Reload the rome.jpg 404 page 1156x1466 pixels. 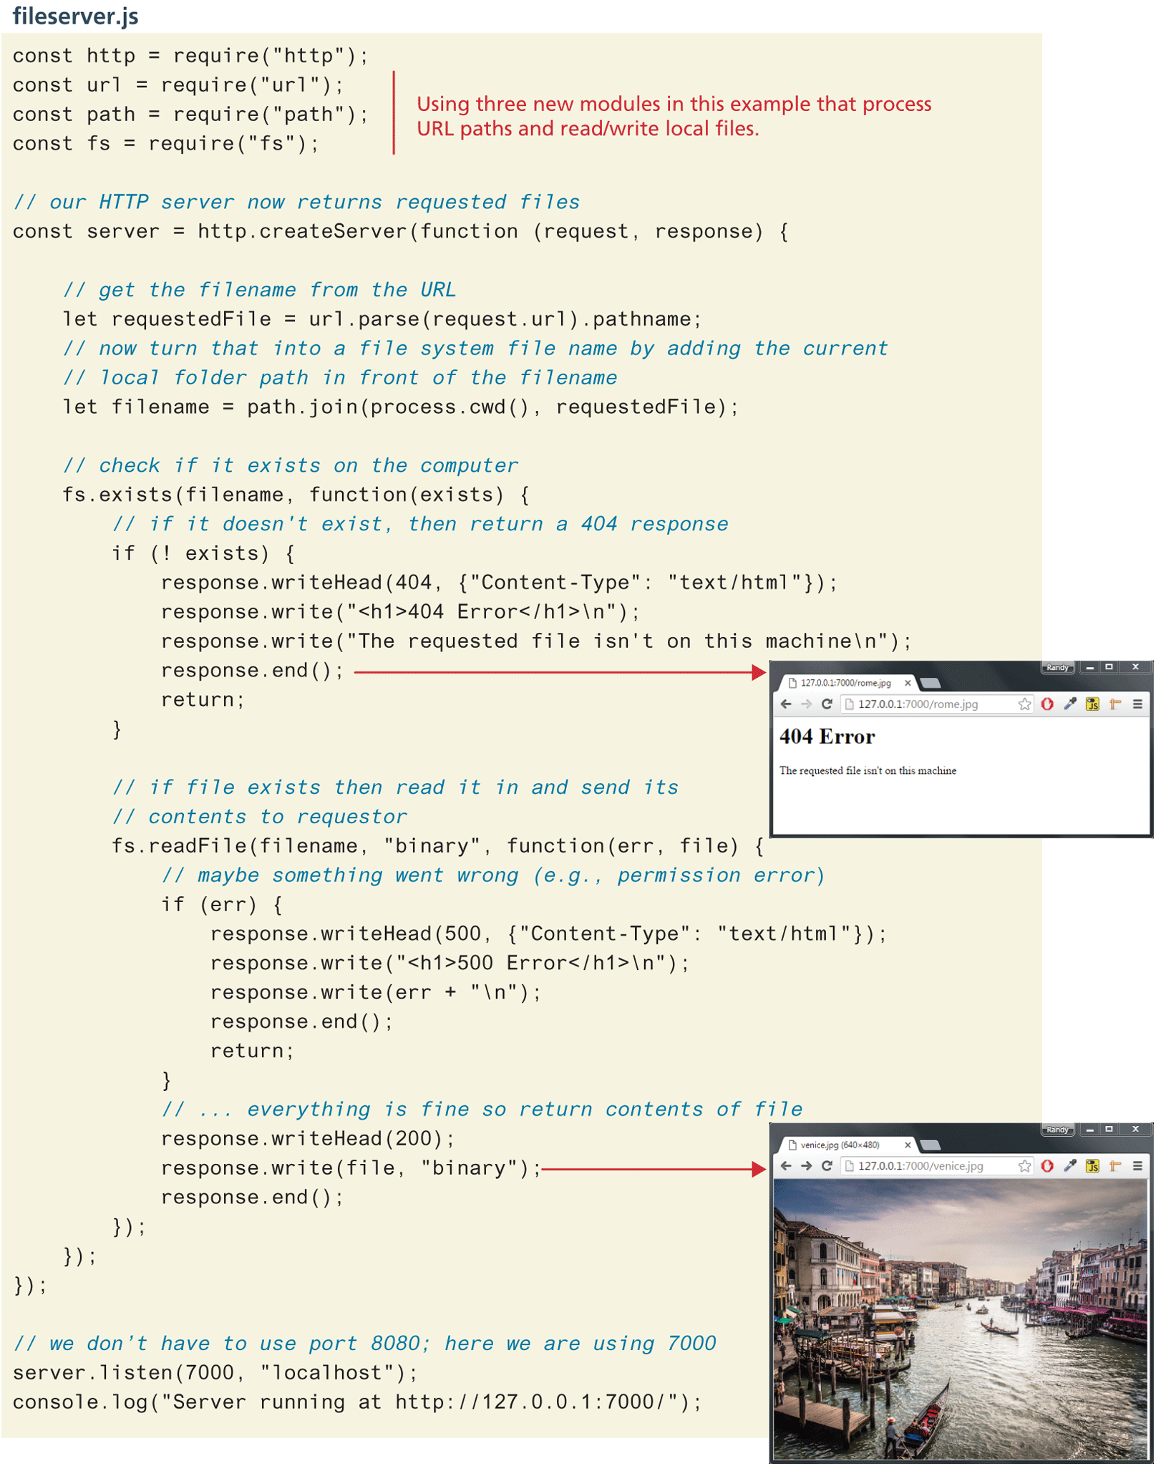826,704
